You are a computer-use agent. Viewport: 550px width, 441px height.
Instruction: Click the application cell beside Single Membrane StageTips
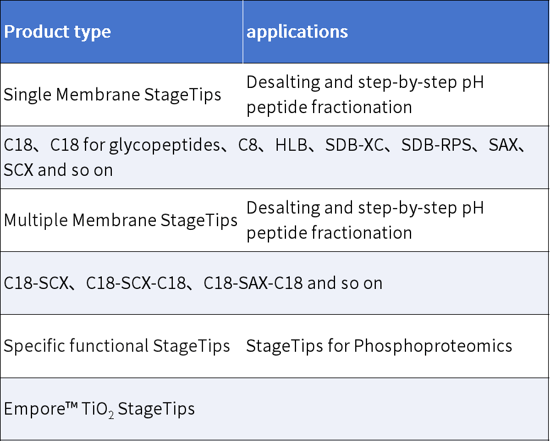tap(365, 95)
